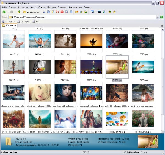Click into the address path field
The height and width of the screenshot is (155, 165).
82,17
